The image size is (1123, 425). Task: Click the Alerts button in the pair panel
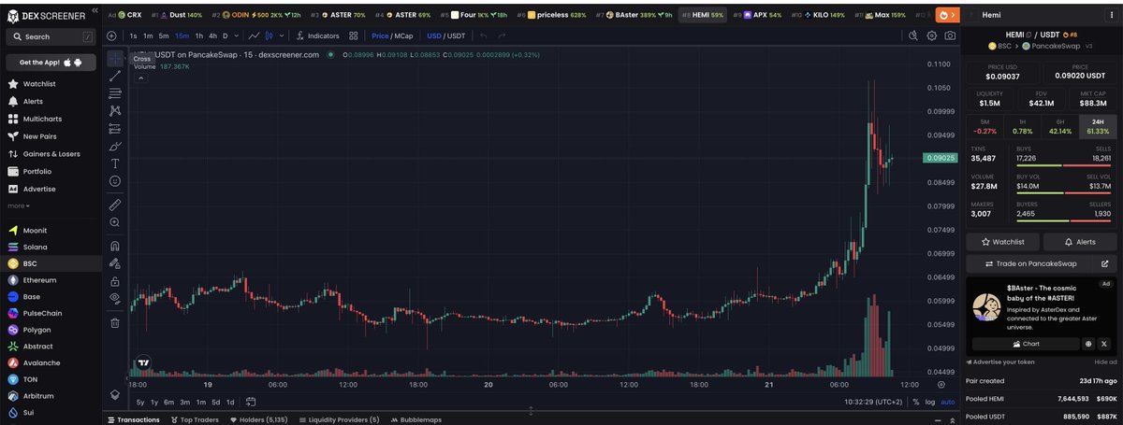(1079, 242)
